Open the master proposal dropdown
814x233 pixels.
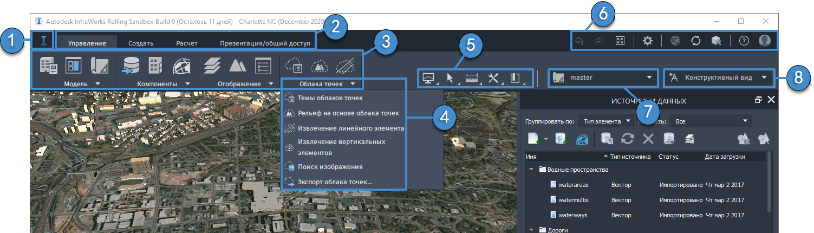(602, 77)
